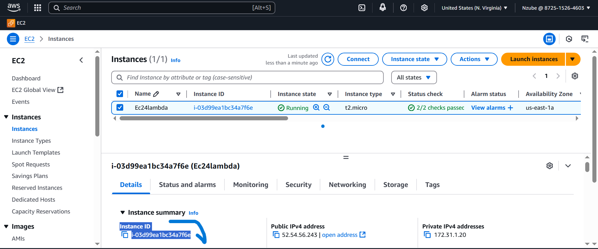Screen dimensions: 598x249
Task: Open the All states filter dropdown
Action: pos(414,77)
